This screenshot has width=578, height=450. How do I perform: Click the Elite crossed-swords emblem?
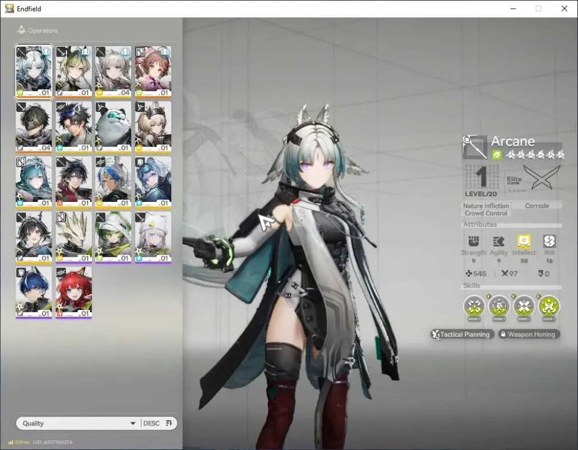[542, 177]
